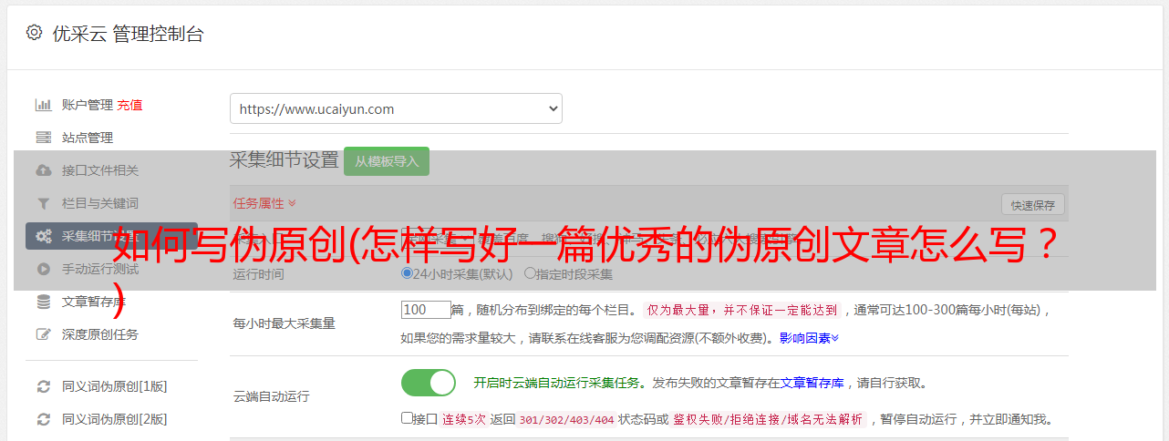Click the refresh icon for 同义词伪原创[1版]
Image resolution: width=1169 pixels, height=441 pixels.
43,386
